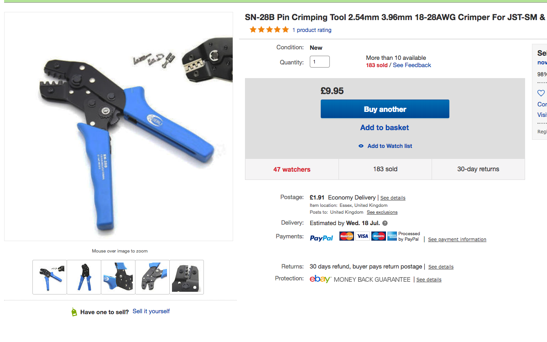Screen dimensions: 547x342
Task: Select the second product thumbnail
Action: [84, 277]
